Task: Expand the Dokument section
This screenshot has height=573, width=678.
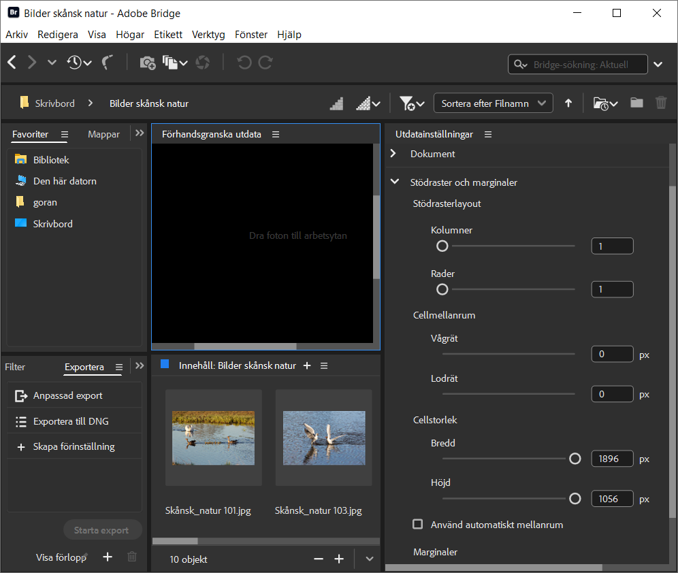Action: pos(393,154)
